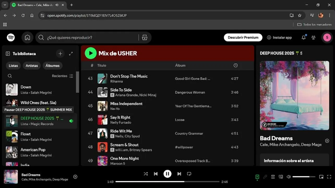
Task: Open album Country Grammar
Action: click(x=189, y=133)
